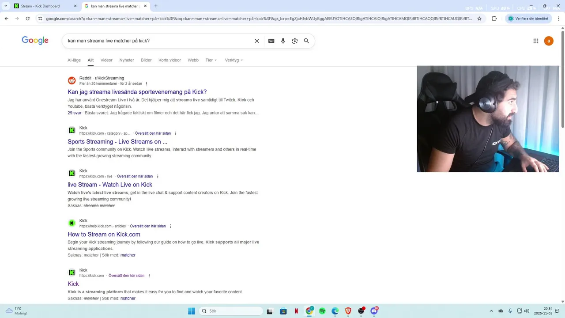565x318 pixels.
Task: Open 'How to Stream on Kick.com' result
Action: (x=104, y=235)
